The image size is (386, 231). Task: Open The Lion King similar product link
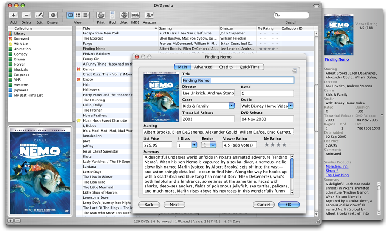337,175
